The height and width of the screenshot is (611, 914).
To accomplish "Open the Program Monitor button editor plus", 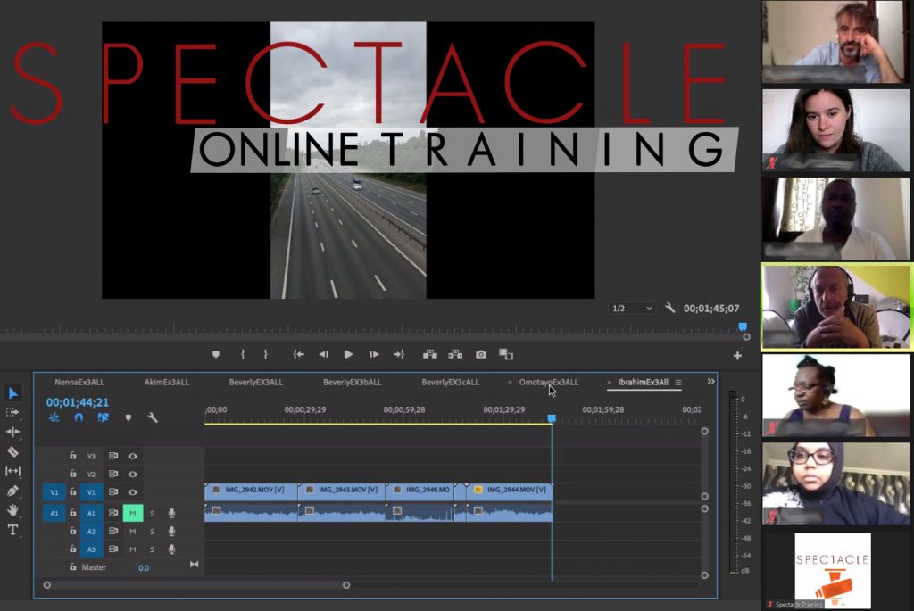I will click(x=737, y=355).
